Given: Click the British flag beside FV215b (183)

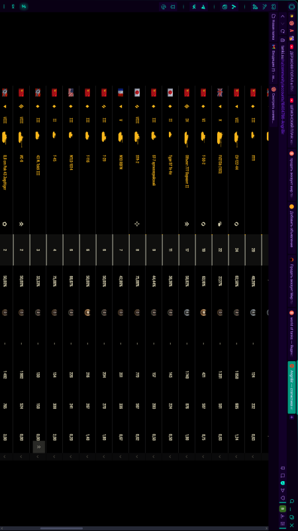Looking at the screenshot, I should [x=220, y=92].
